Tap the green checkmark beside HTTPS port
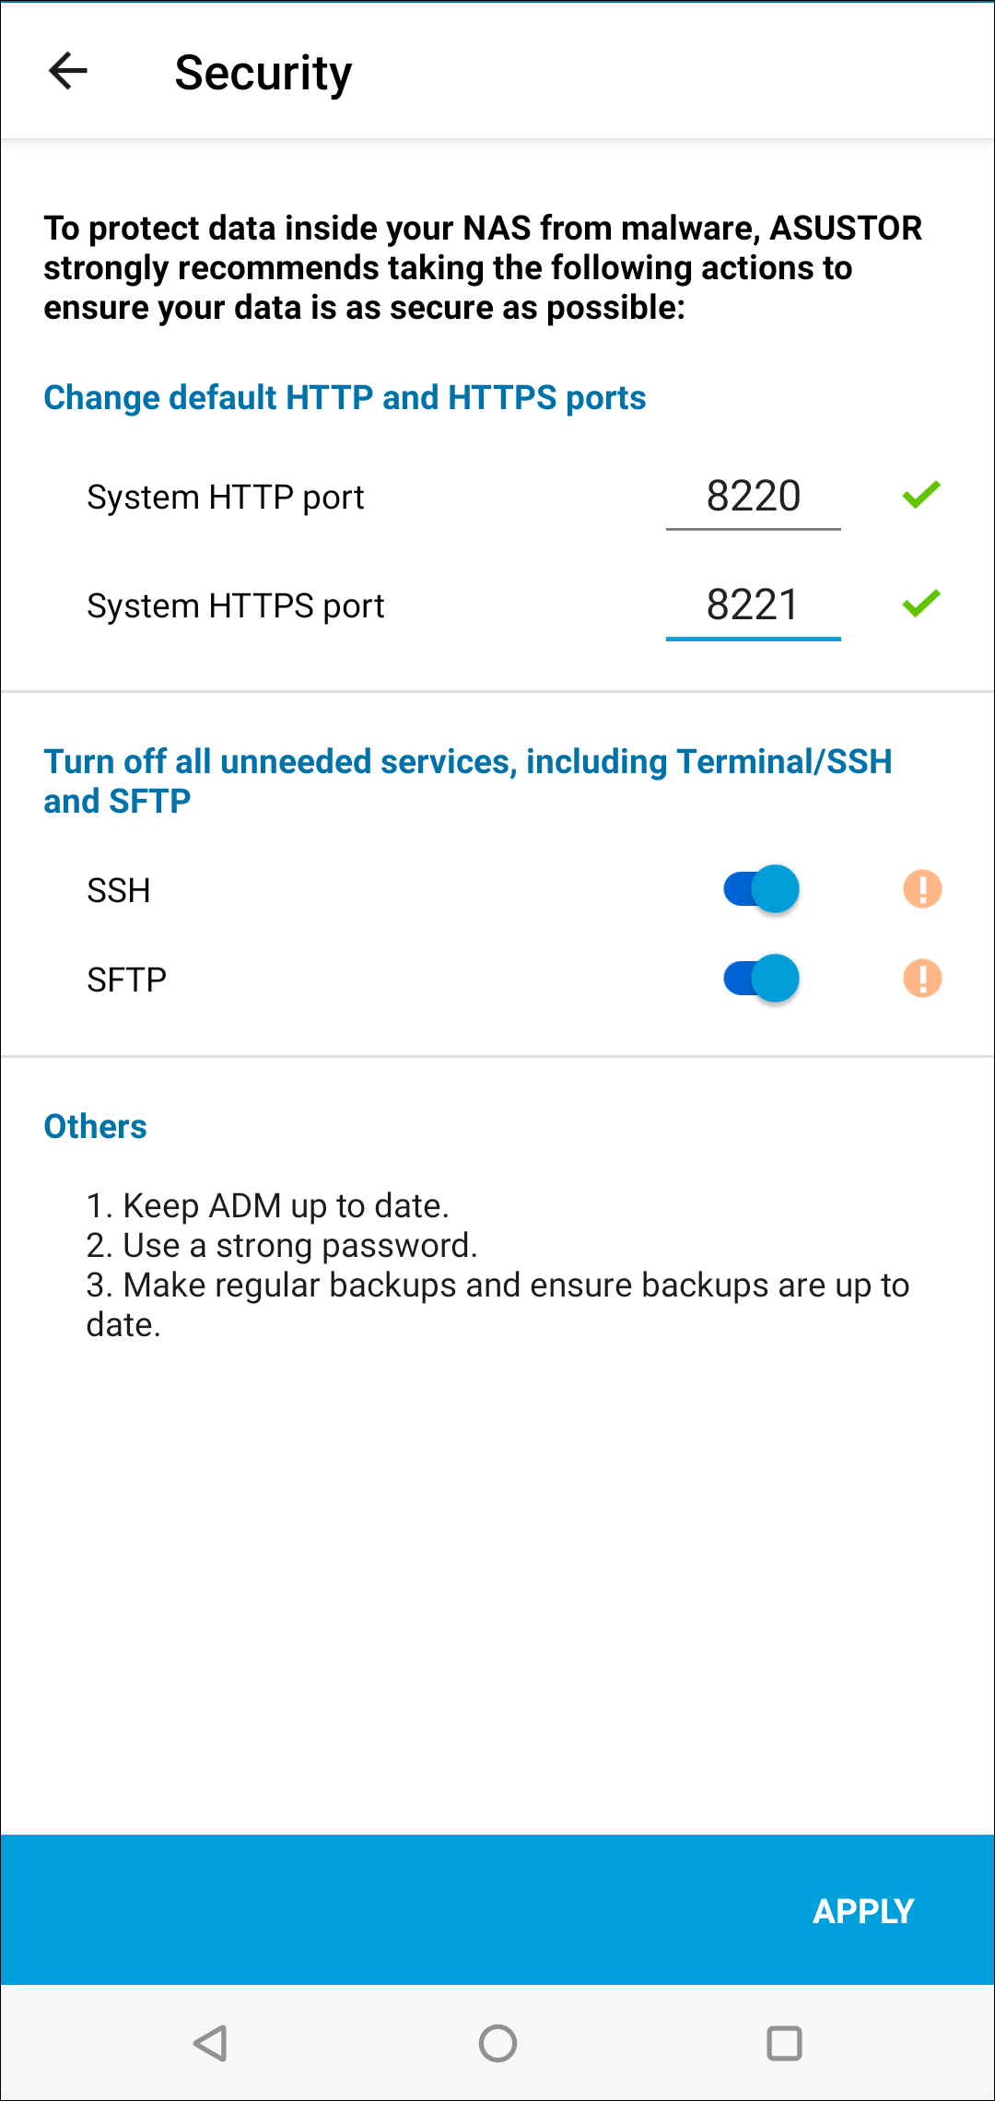The height and width of the screenshot is (2101, 995). [921, 604]
